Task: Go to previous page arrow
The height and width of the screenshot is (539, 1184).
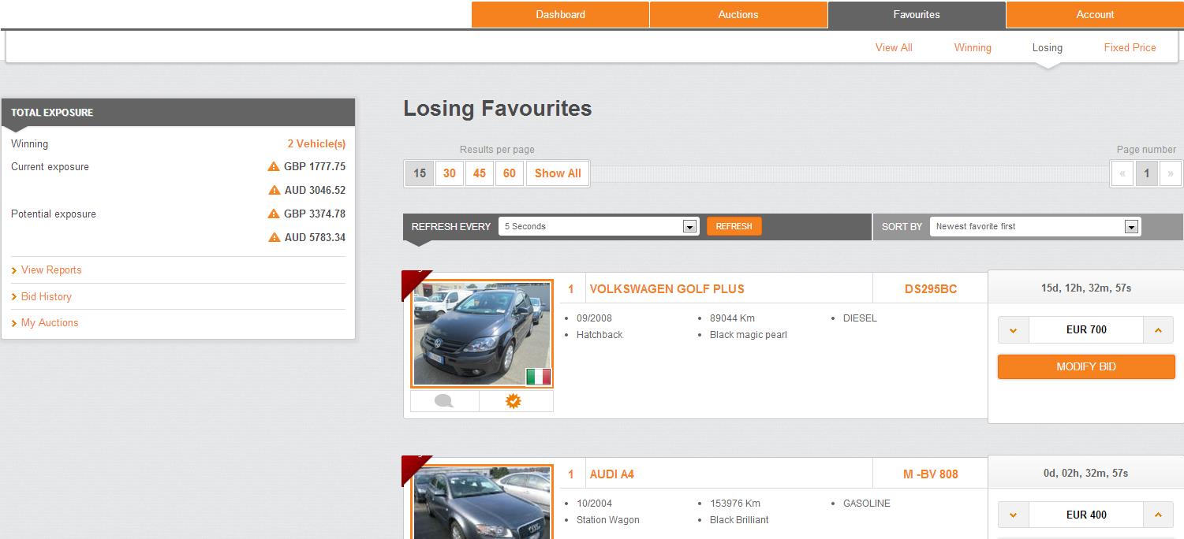Action: [x=1122, y=173]
